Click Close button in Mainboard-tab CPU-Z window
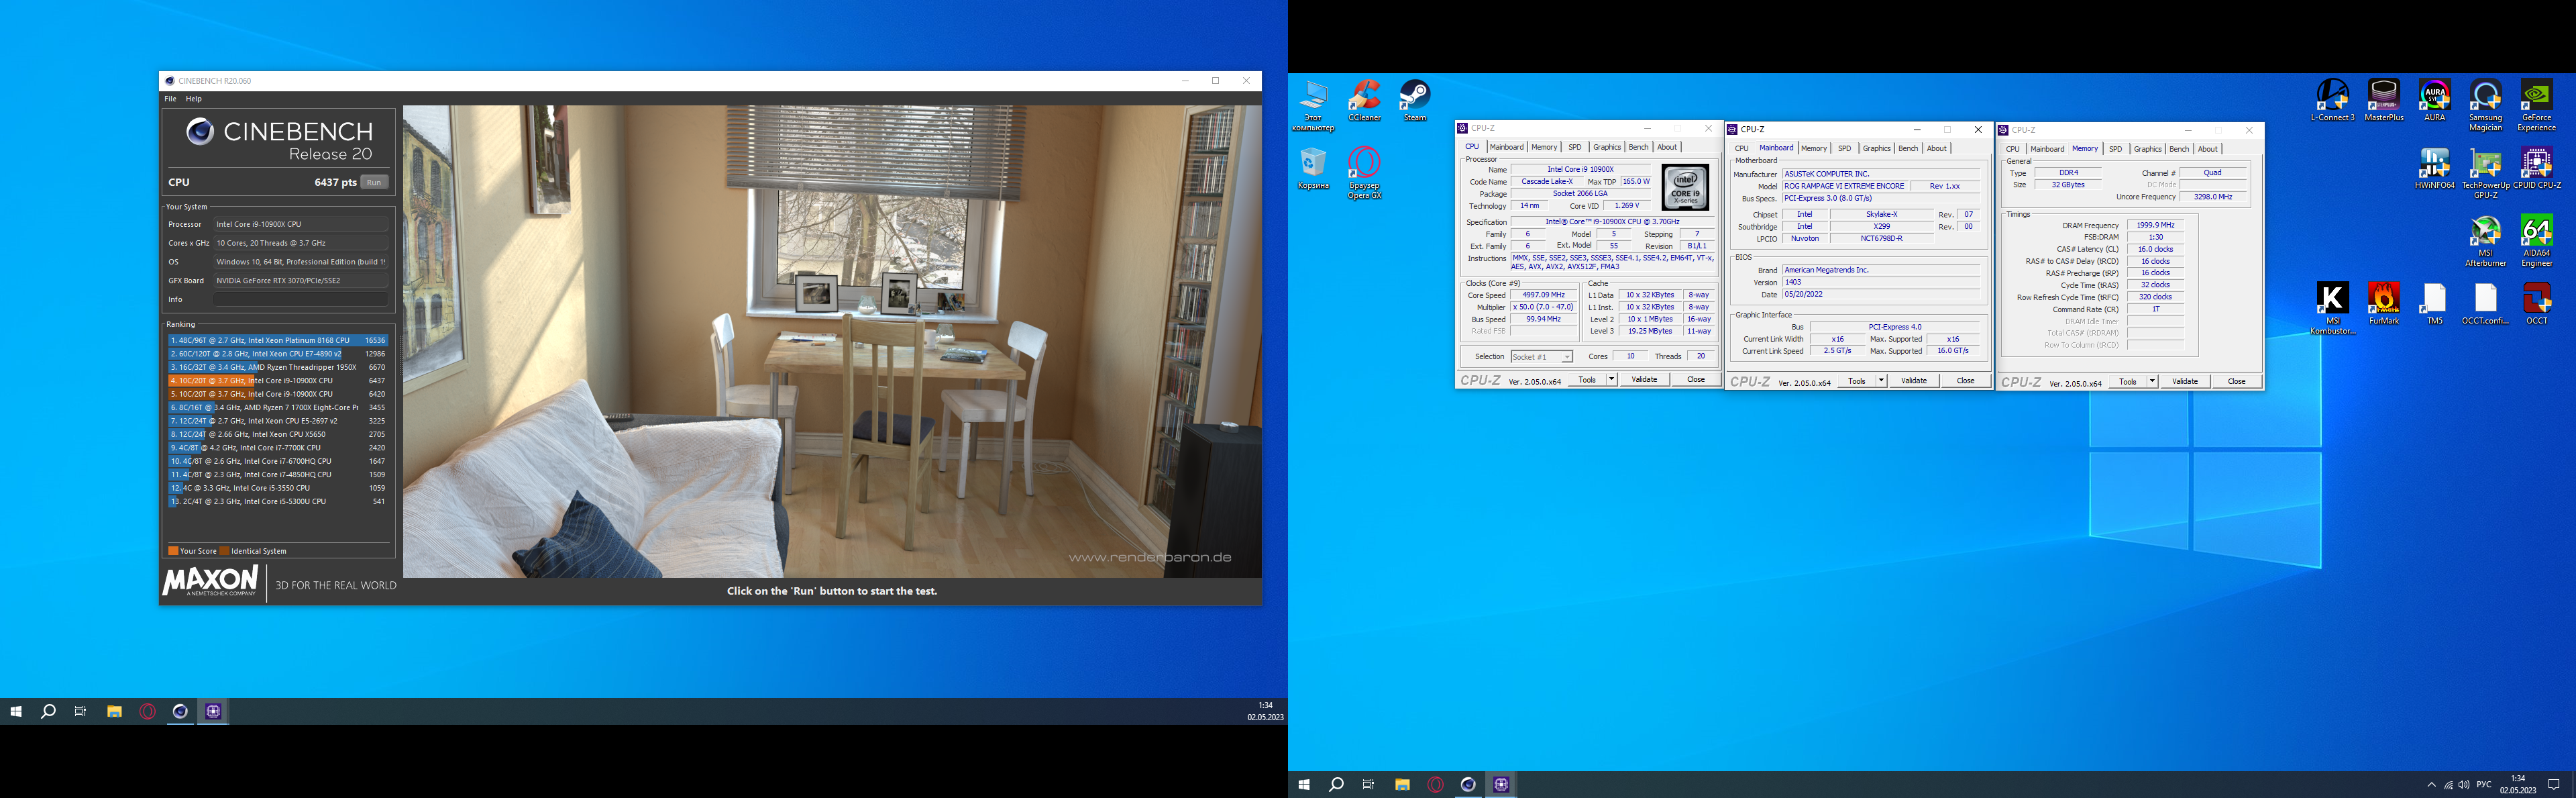2576x798 pixels. click(x=1965, y=381)
